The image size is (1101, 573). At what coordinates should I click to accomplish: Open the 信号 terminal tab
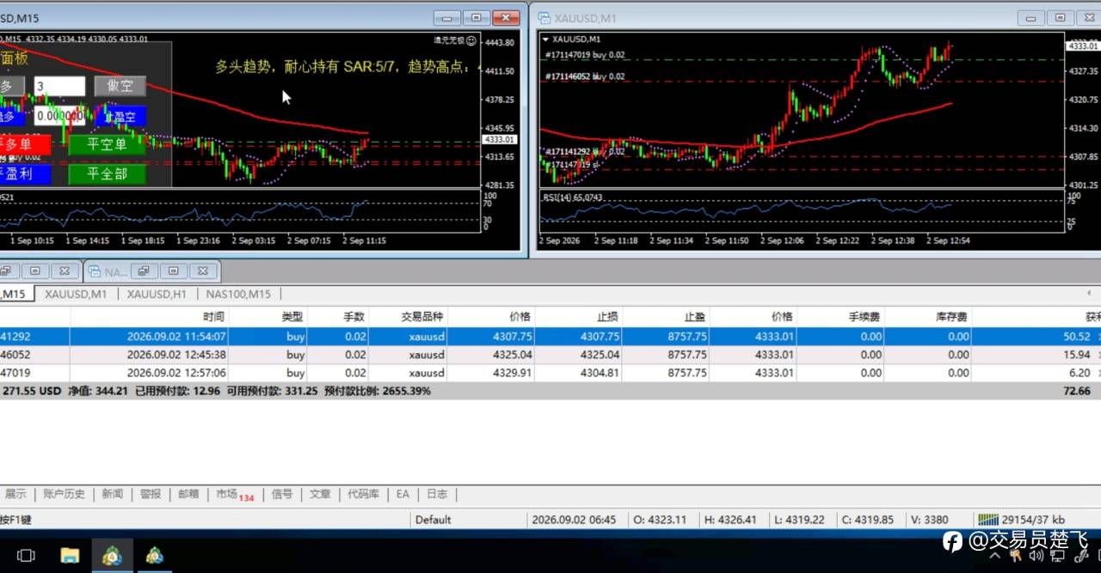(x=282, y=494)
